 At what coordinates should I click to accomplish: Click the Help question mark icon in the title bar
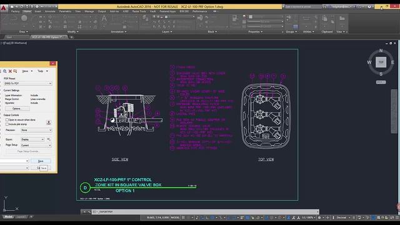point(369,7)
